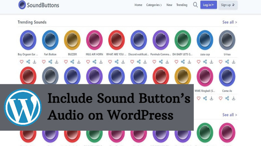
Task: Download the U-haa sound
Action: pyautogui.click(x=234, y=62)
